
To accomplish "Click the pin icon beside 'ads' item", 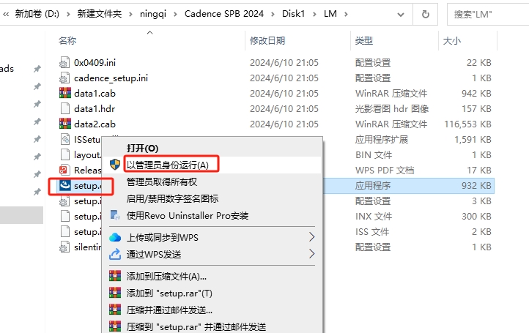I will [37, 69].
